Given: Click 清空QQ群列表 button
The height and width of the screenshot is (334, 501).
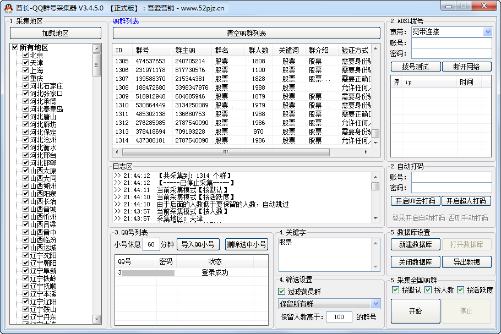Looking at the screenshot, I should [246, 33].
